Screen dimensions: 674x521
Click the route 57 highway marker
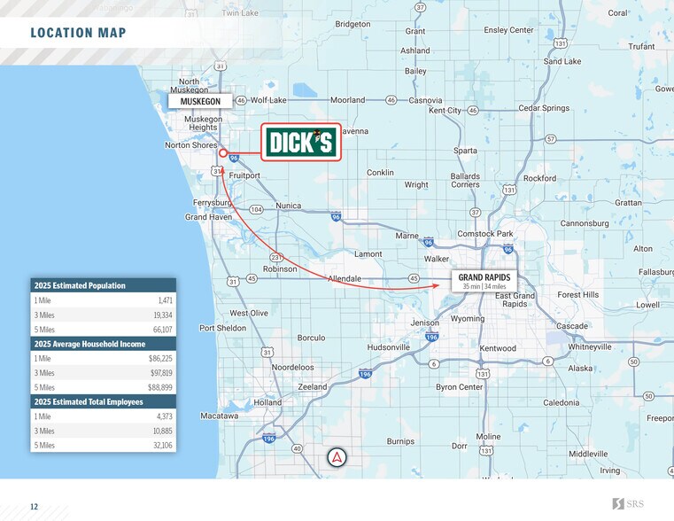pos(550,139)
